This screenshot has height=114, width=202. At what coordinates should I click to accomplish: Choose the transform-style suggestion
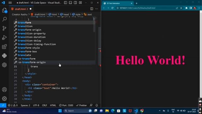tap(55, 48)
